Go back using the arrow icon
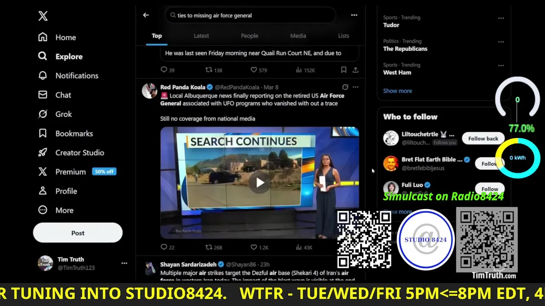The image size is (545, 306). coord(146,15)
